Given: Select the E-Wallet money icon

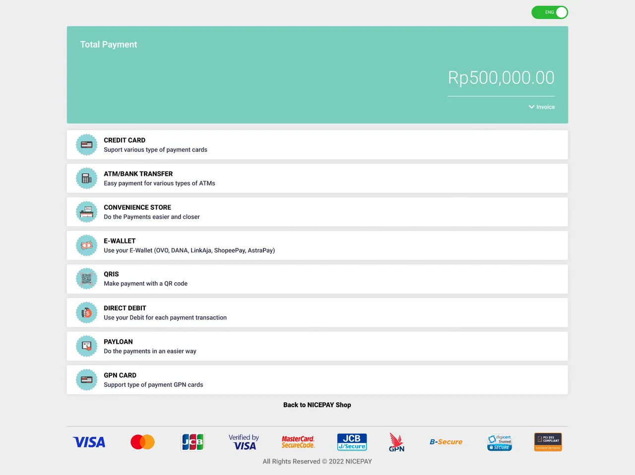Looking at the screenshot, I should pos(86,245).
